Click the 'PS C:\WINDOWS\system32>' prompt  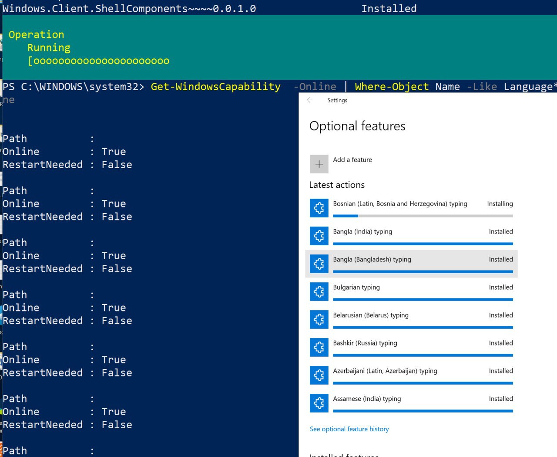coord(73,87)
